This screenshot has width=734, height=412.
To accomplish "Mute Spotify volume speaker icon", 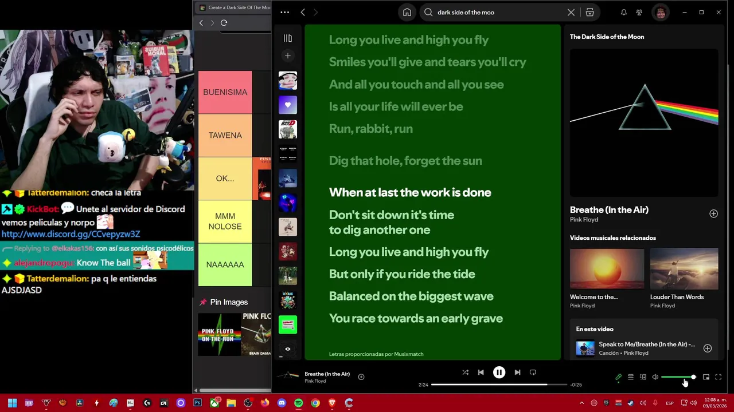I will click(655, 377).
